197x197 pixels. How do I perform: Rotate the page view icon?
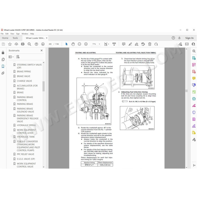coord(156,44)
